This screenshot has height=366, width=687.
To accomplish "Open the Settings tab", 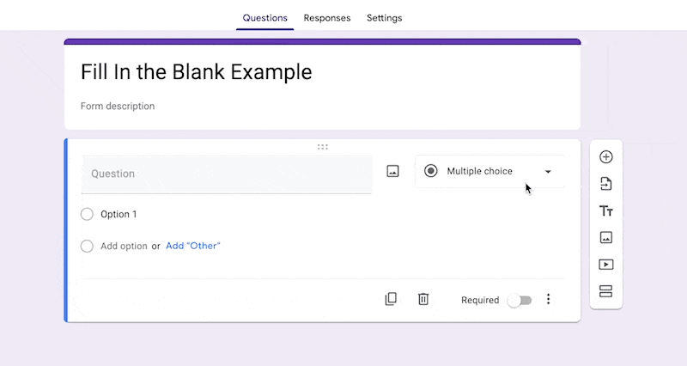I will (384, 18).
